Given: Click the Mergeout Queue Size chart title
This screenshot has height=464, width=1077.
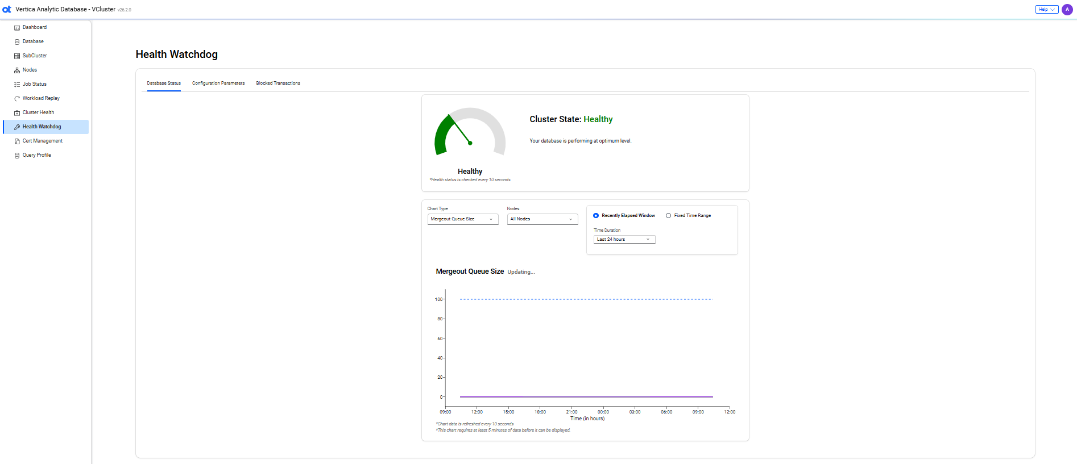Looking at the screenshot, I should tap(470, 271).
